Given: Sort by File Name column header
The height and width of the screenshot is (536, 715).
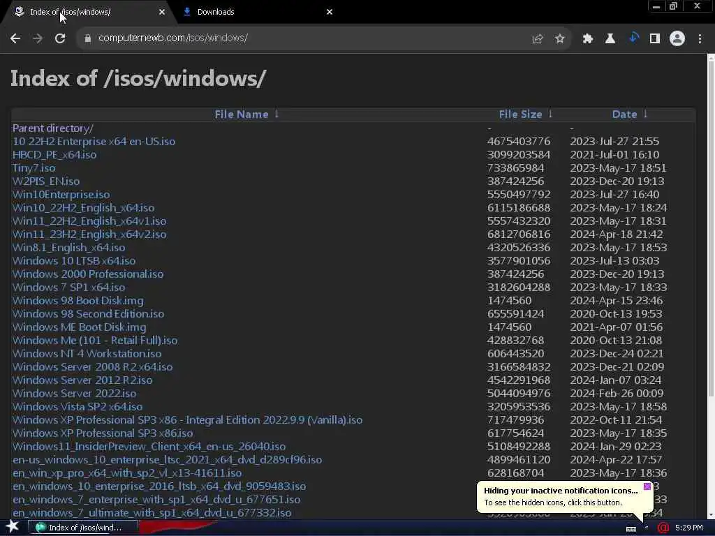Looking at the screenshot, I should click(242, 114).
